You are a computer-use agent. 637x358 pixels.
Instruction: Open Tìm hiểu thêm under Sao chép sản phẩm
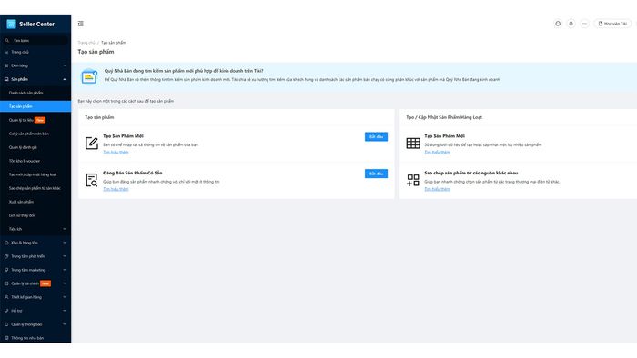[437, 189]
